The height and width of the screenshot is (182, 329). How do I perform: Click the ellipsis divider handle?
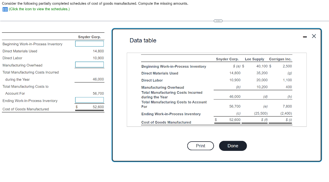click(218, 21)
